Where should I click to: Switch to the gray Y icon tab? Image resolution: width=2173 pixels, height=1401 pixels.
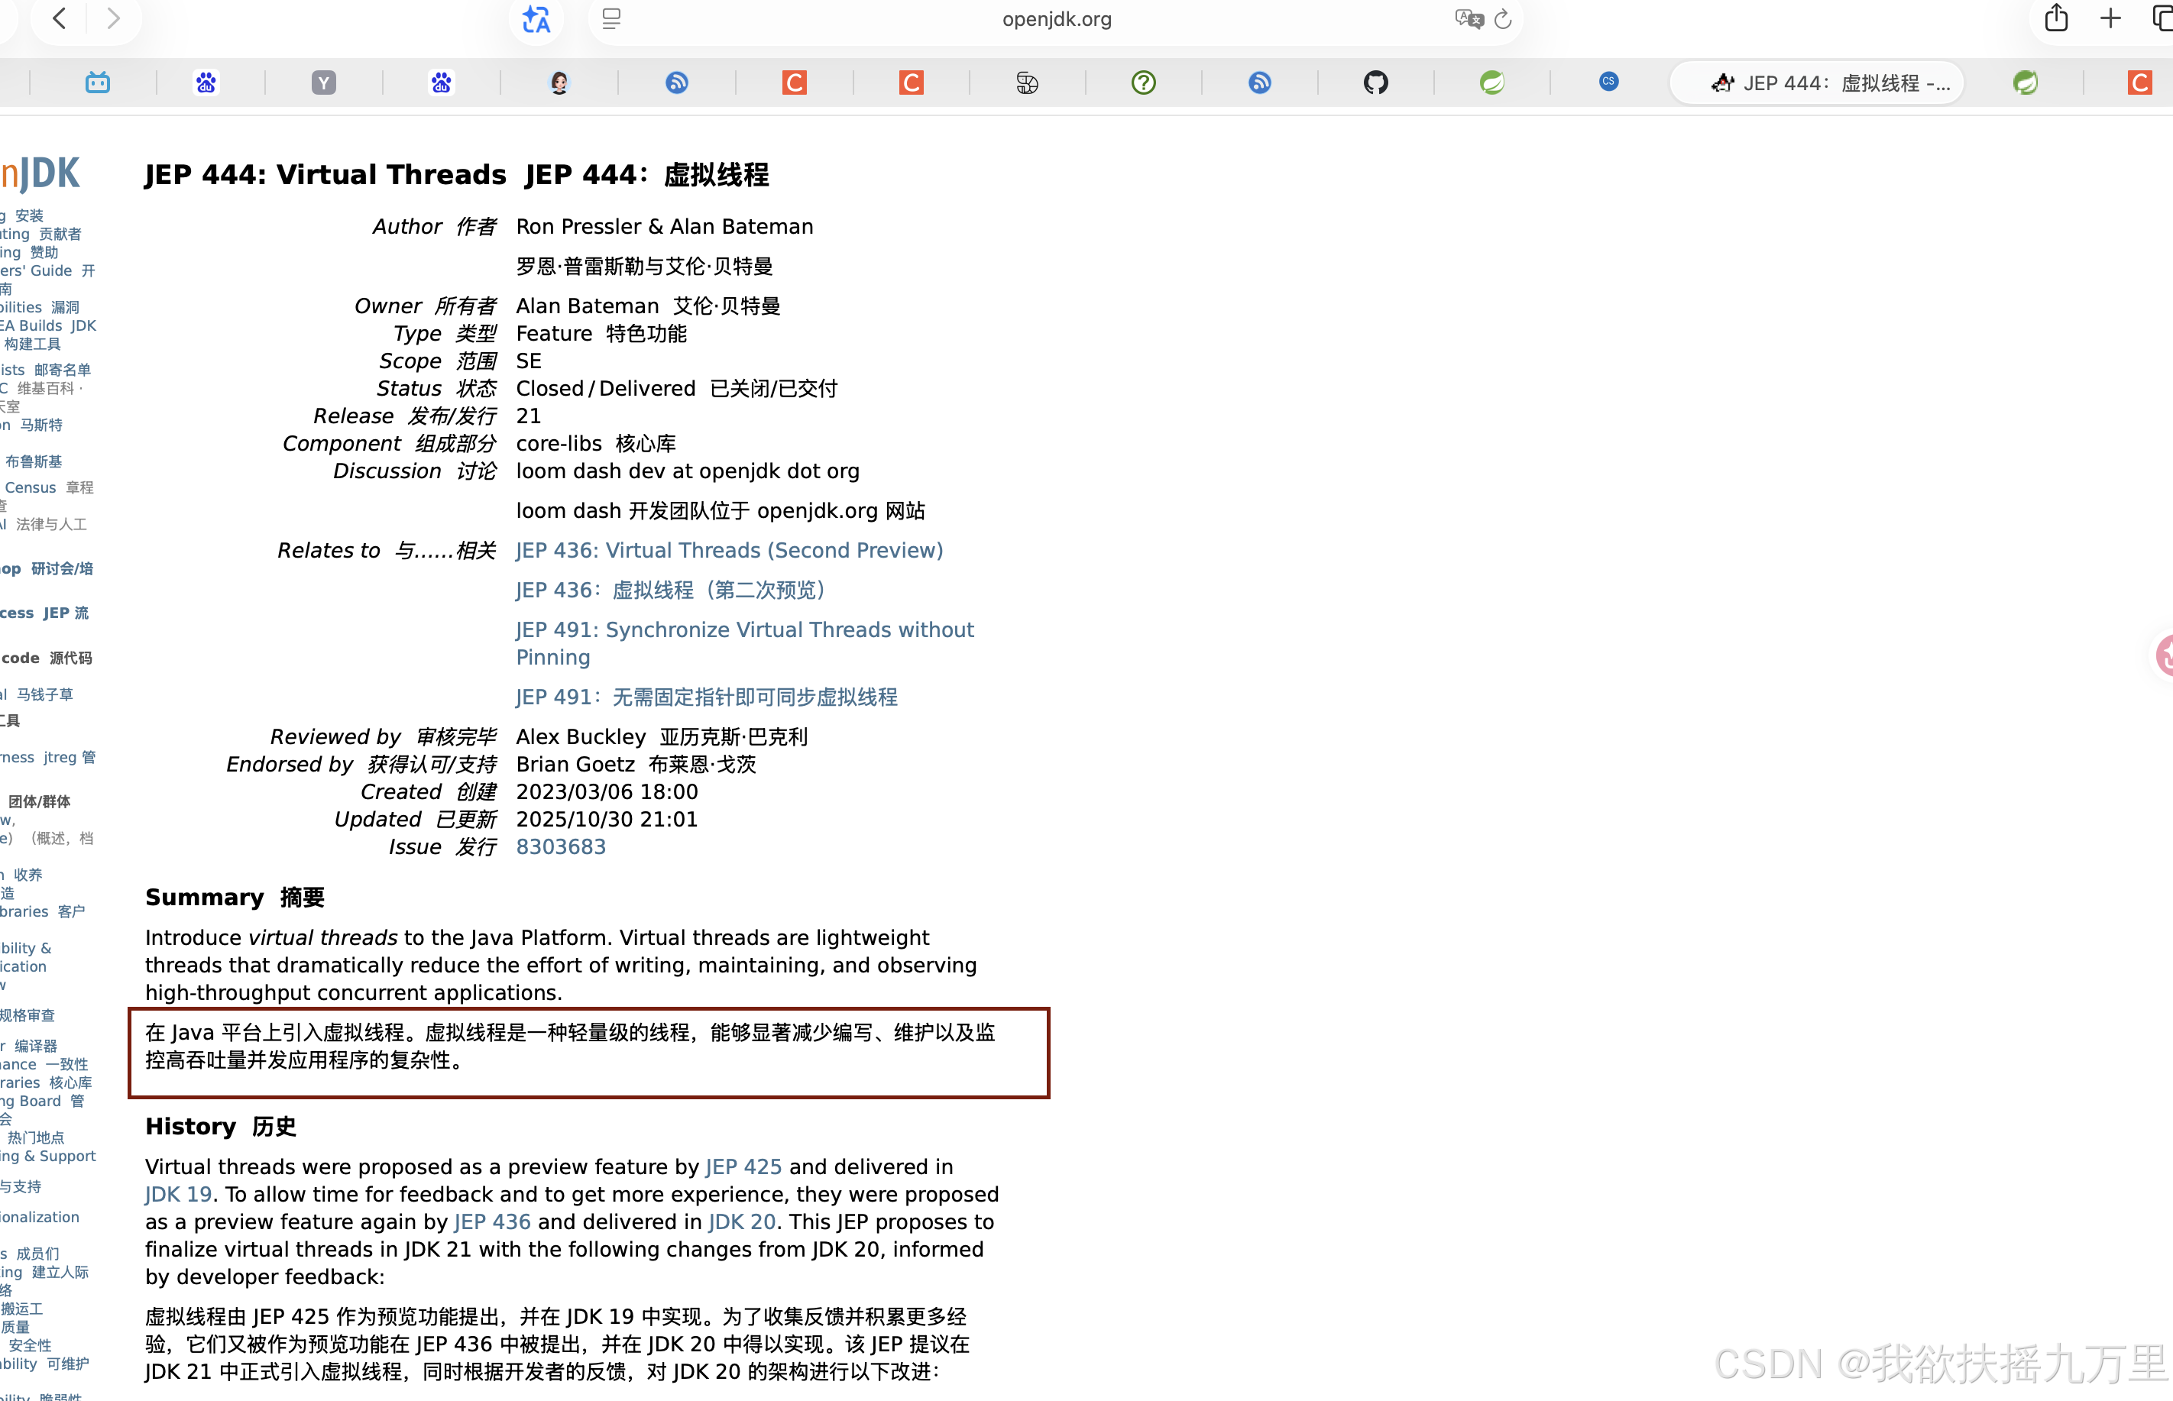(324, 83)
